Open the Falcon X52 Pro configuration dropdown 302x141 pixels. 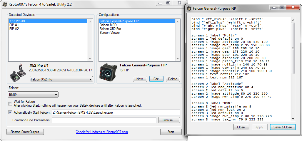coord(61,79)
